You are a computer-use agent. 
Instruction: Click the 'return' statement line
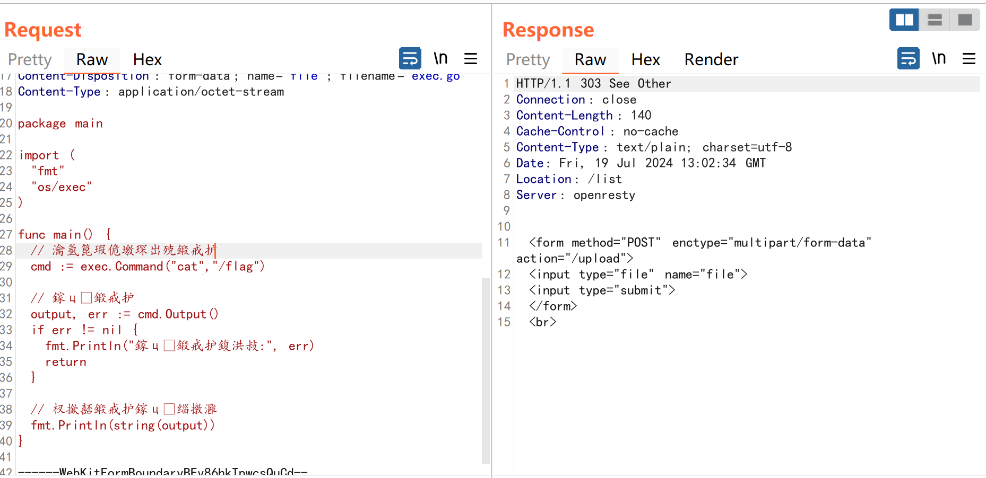pyautogui.click(x=66, y=362)
